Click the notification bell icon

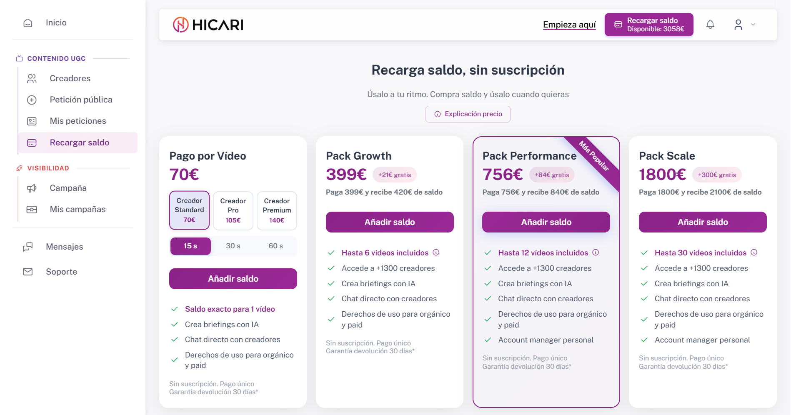click(x=710, y=25)
